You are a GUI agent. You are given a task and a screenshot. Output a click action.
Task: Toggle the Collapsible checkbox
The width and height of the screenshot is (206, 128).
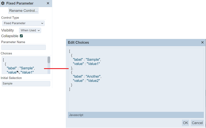coord(21,36)
